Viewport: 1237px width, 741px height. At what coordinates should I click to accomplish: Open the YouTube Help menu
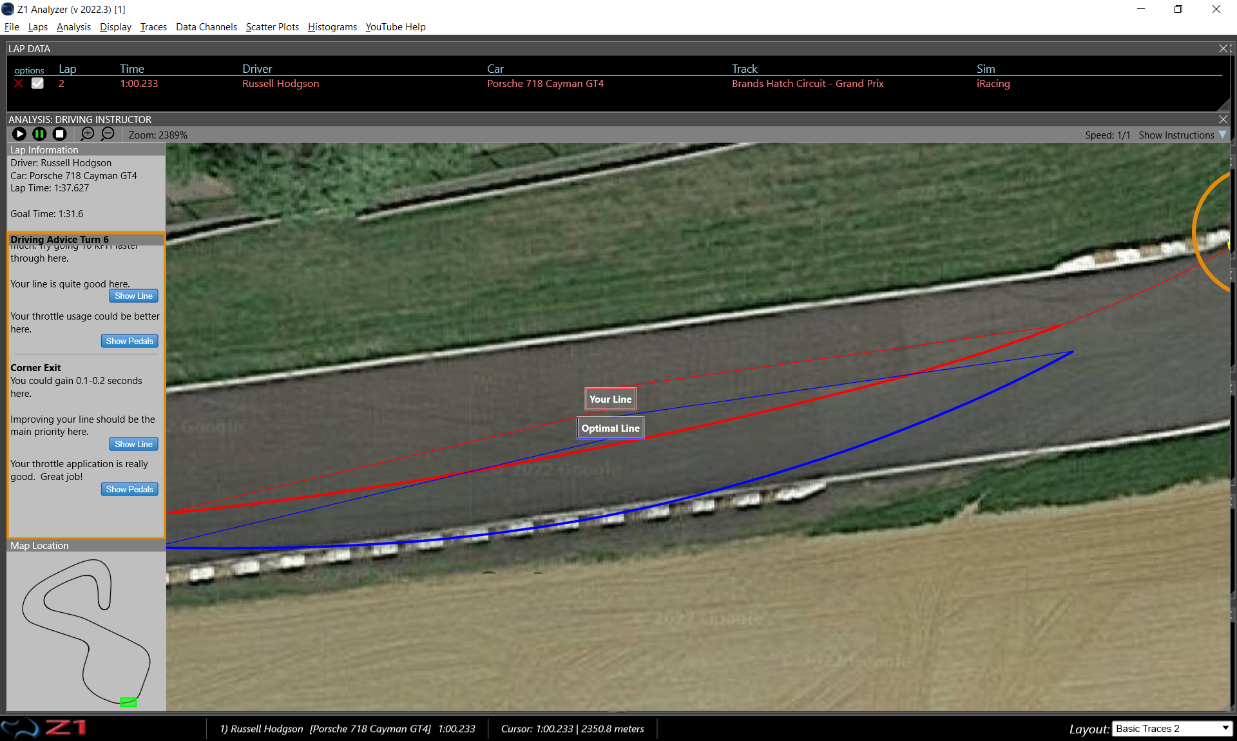(396, 27)
